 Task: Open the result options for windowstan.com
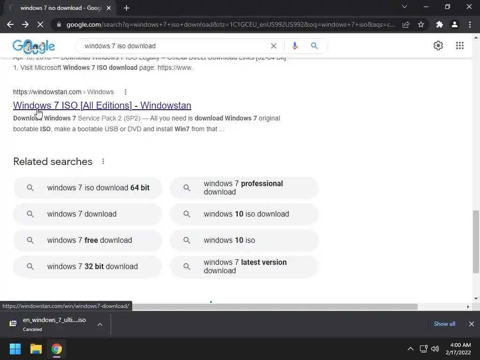coord(126,92)
